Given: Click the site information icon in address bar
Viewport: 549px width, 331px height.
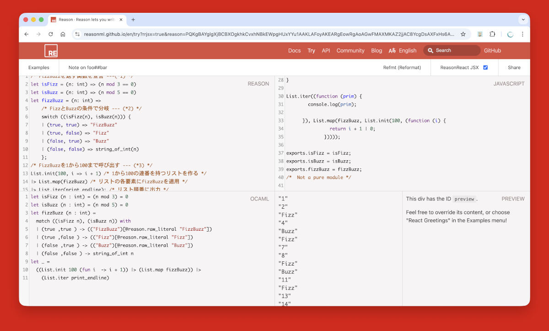Looking at the screenshot, I should pos(77,34).
